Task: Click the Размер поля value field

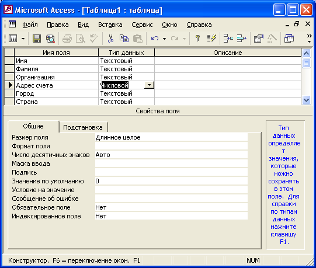Action: (171, 137)
